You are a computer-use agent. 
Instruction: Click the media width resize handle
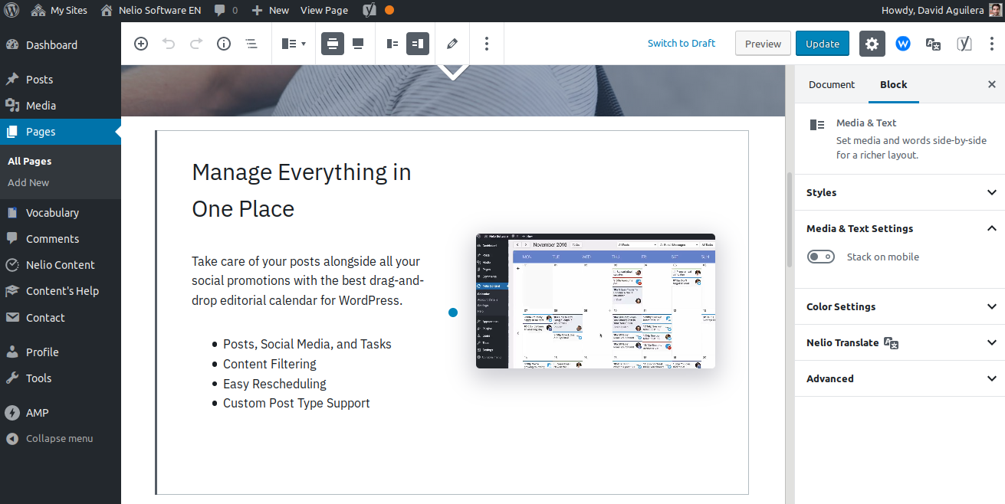point(453,313)
